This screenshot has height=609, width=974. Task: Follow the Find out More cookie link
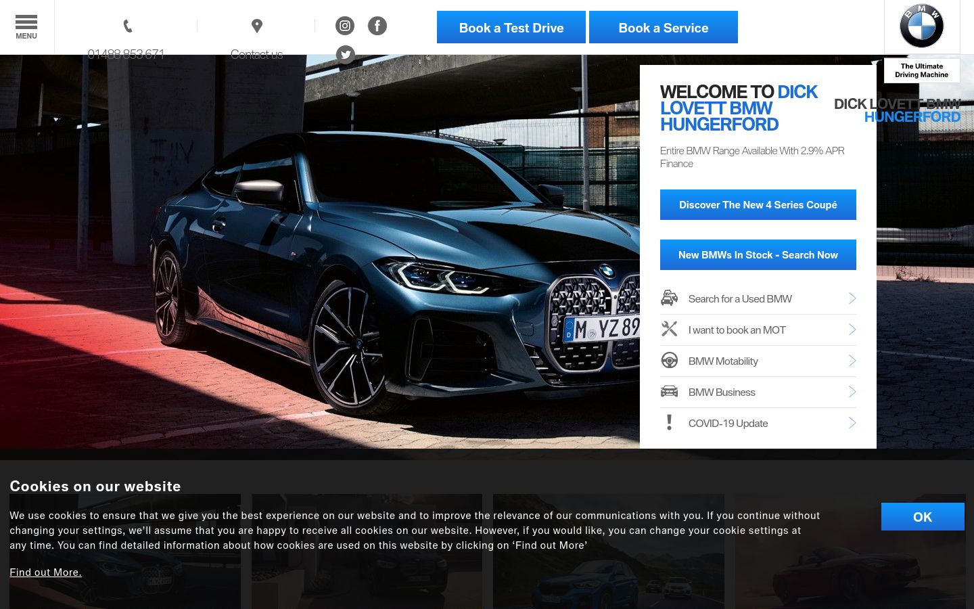click(45, 572)
